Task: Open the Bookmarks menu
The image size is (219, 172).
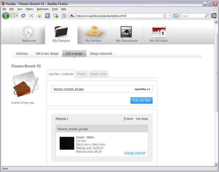Action: pyautogui.click(x=43, y=9)
